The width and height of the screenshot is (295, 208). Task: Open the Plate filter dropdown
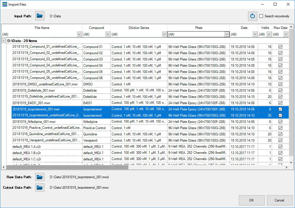click(227, 34)
